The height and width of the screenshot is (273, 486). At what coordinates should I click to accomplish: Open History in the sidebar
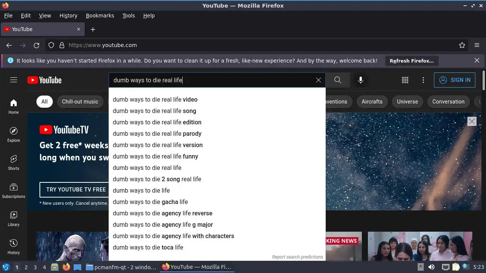[x=14, y=247]
